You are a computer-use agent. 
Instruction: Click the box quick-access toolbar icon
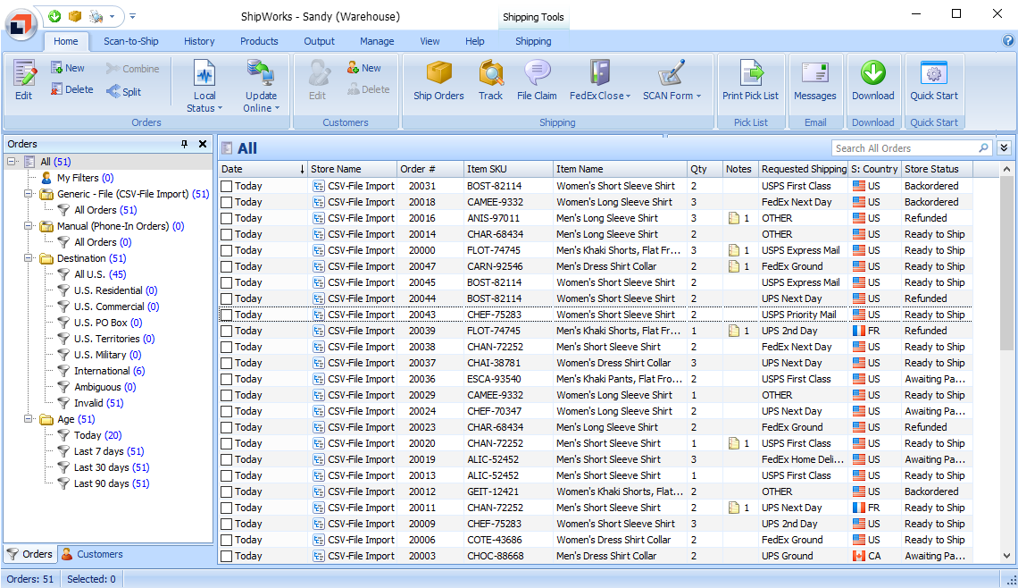tap(75, 16)
